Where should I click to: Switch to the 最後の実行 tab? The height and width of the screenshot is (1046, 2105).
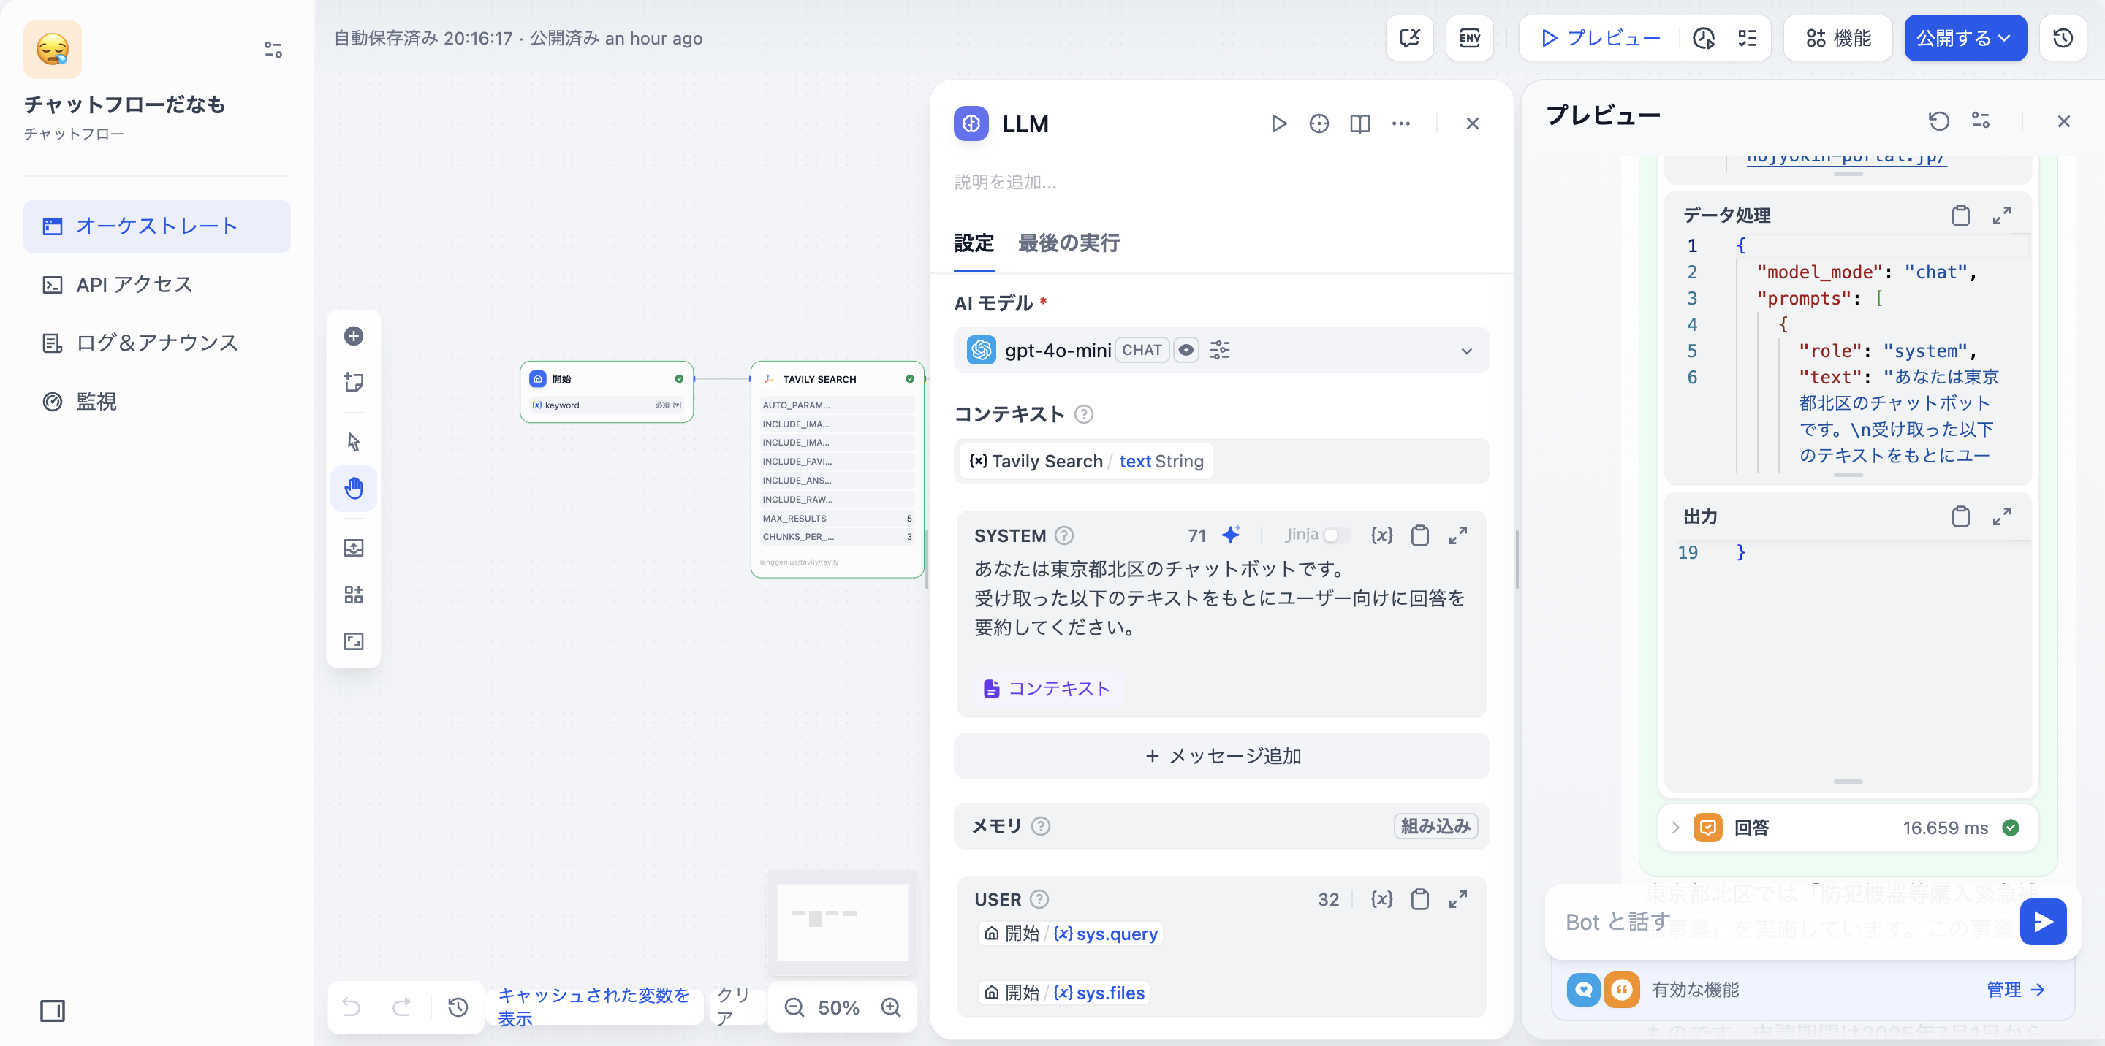pyautogui.click(x=1069, y=243)
